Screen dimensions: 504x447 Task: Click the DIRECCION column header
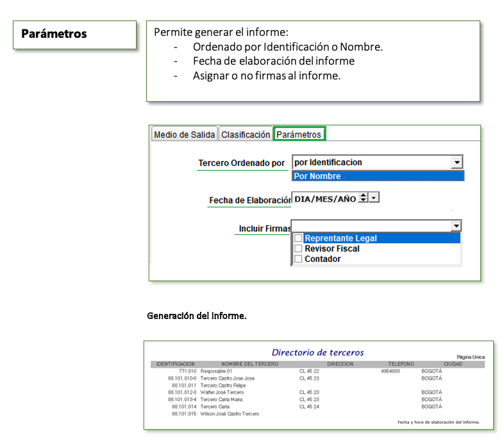[x=340, y=364]
